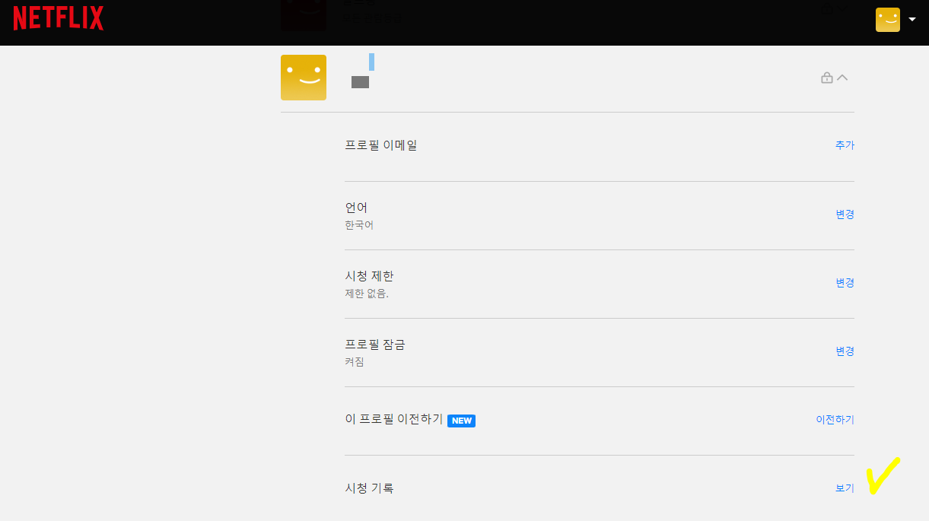929x521 pixels.
Task: Click the profile name input field
Action: point(371,63)
